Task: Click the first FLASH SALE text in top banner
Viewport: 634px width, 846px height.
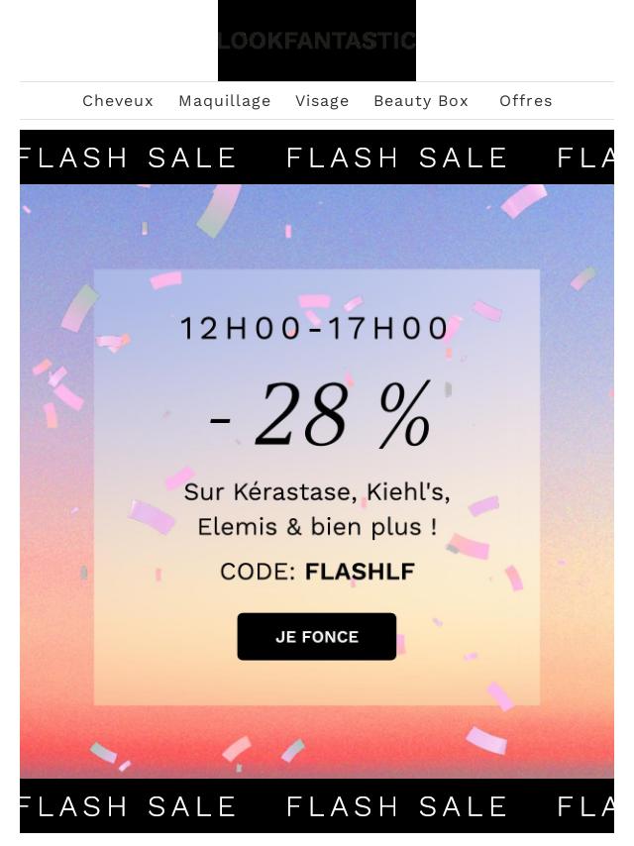Action: click(128, 158)
